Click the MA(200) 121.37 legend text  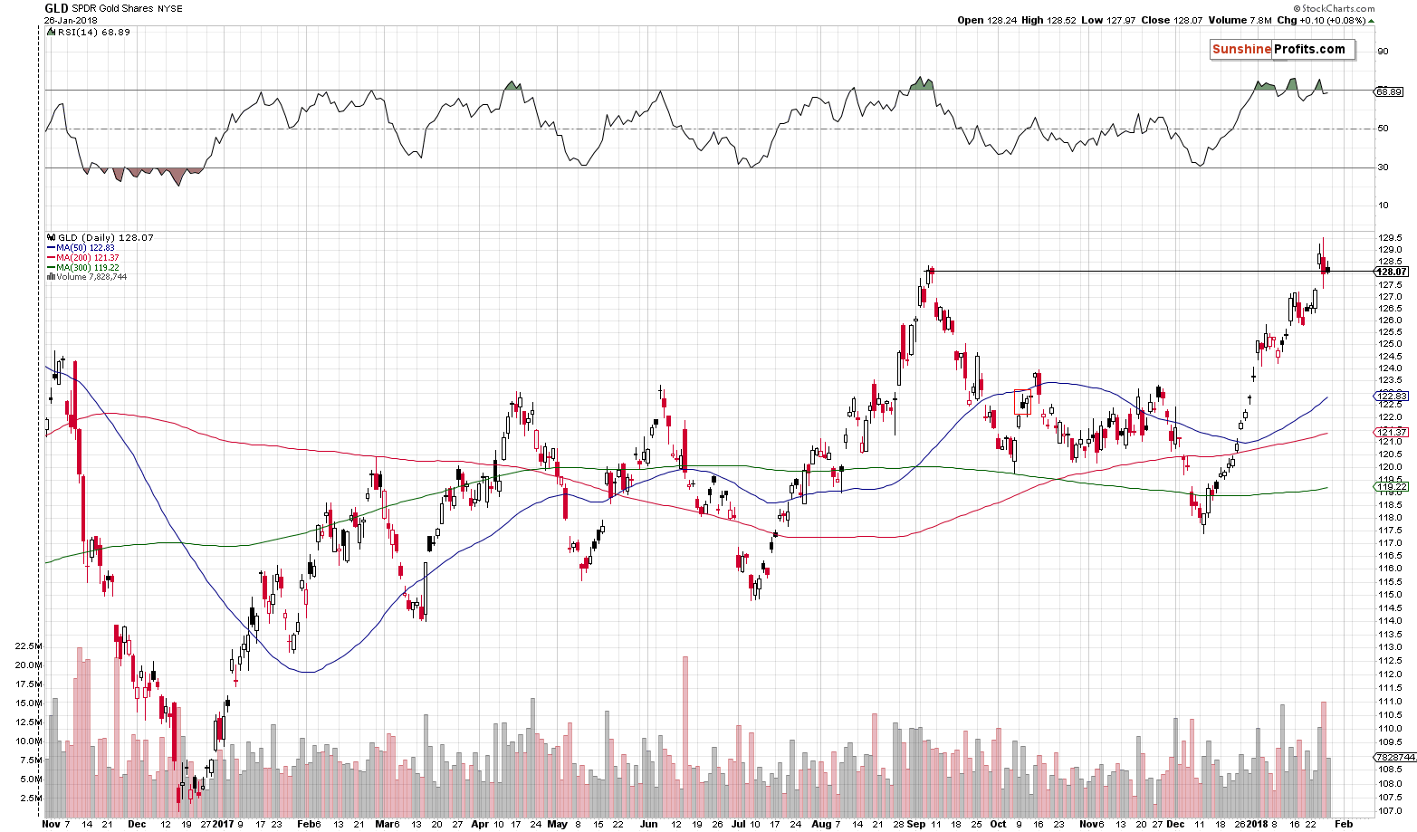(x=88, y=258)
